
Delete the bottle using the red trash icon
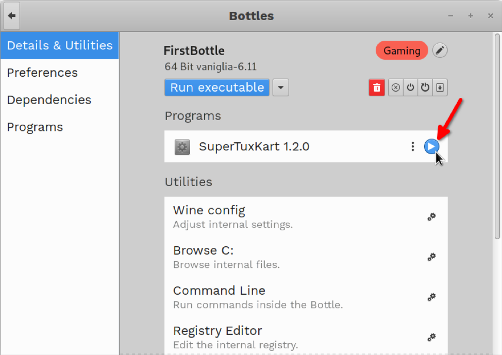[x=376, y=88]
